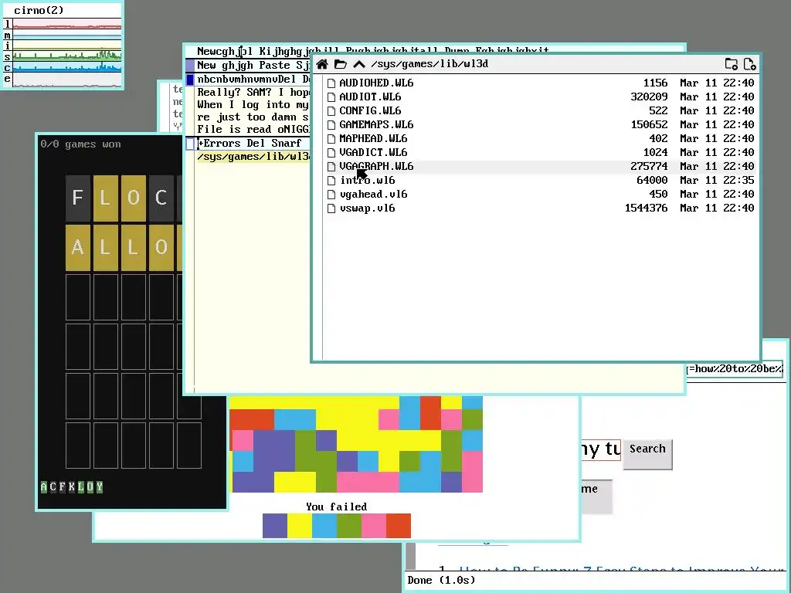
Task: Pick the green swatch below 'You failed'
Action: coord(349,526)
